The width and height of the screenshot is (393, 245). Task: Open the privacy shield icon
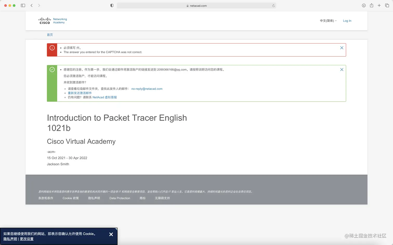click(x=112, y=5)
